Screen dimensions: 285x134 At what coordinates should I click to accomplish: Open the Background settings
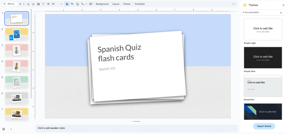[102, 4]
